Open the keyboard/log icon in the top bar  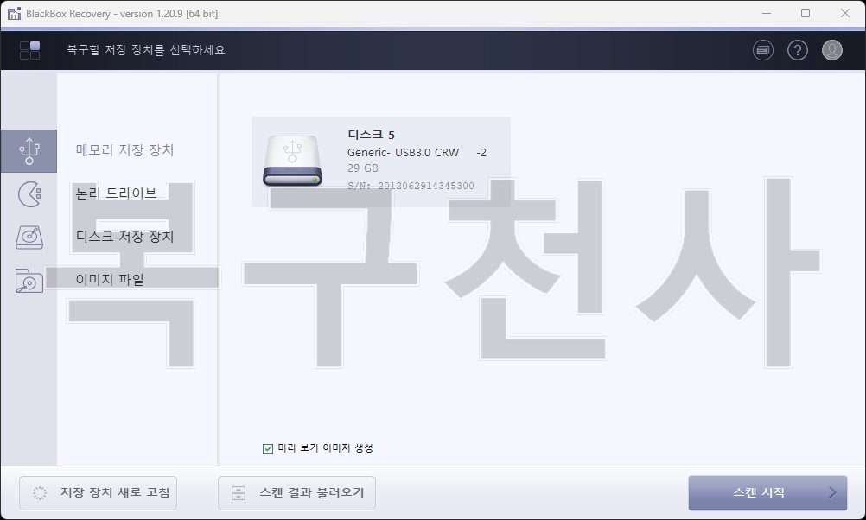tap(763, 50)
